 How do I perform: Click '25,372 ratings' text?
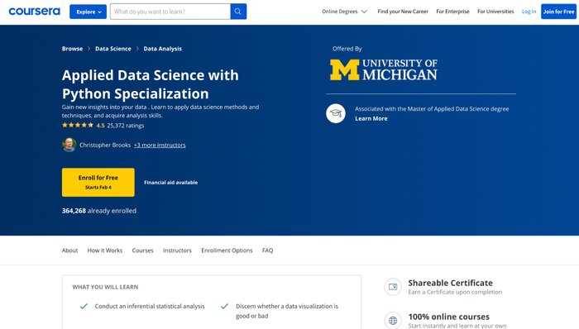(126, 126)
